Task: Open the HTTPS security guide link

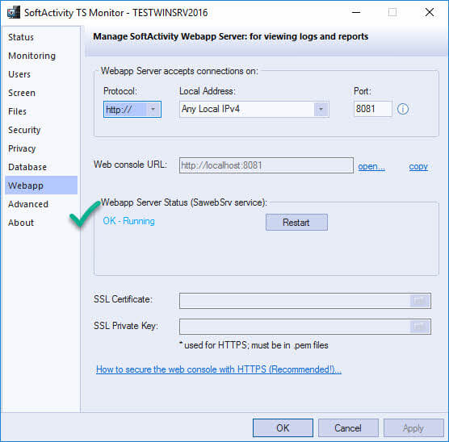Action: click(x=219, y=369)
